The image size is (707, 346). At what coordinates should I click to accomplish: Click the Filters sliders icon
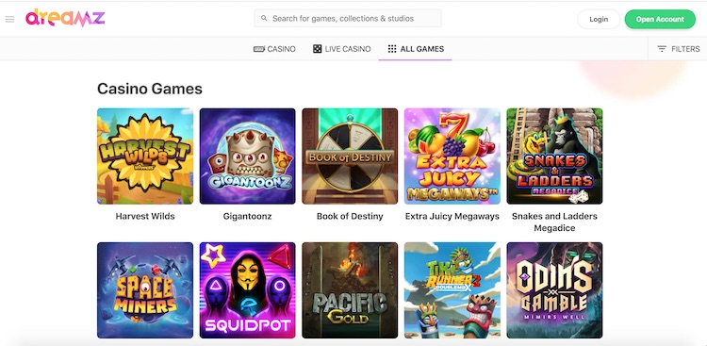[662, 49]
